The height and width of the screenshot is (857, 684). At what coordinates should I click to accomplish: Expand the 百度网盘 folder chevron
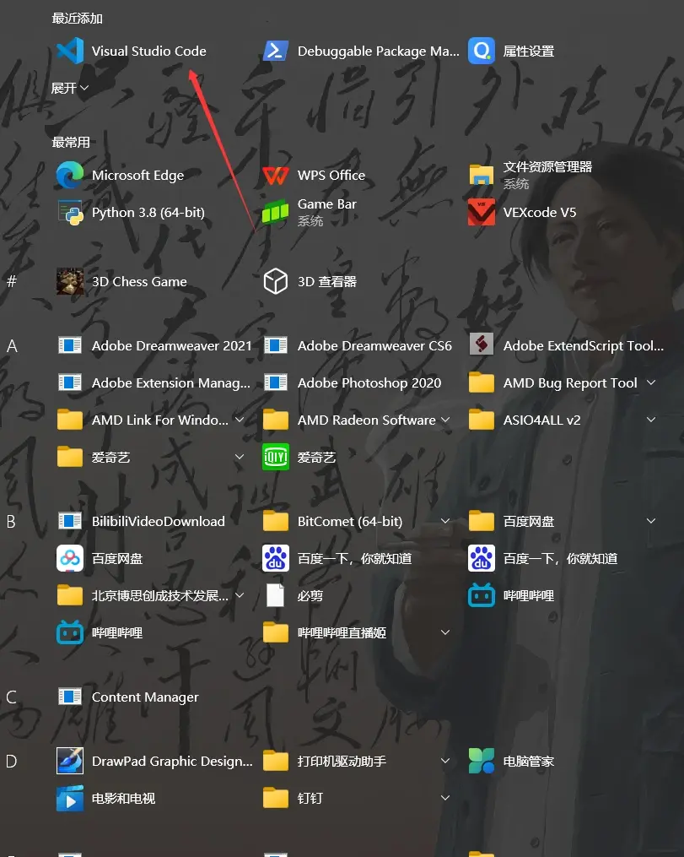click(x=651, y=521)
